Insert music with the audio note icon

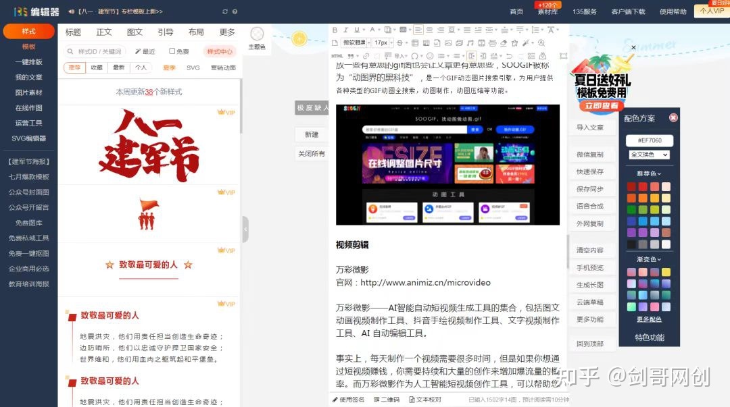470,43
